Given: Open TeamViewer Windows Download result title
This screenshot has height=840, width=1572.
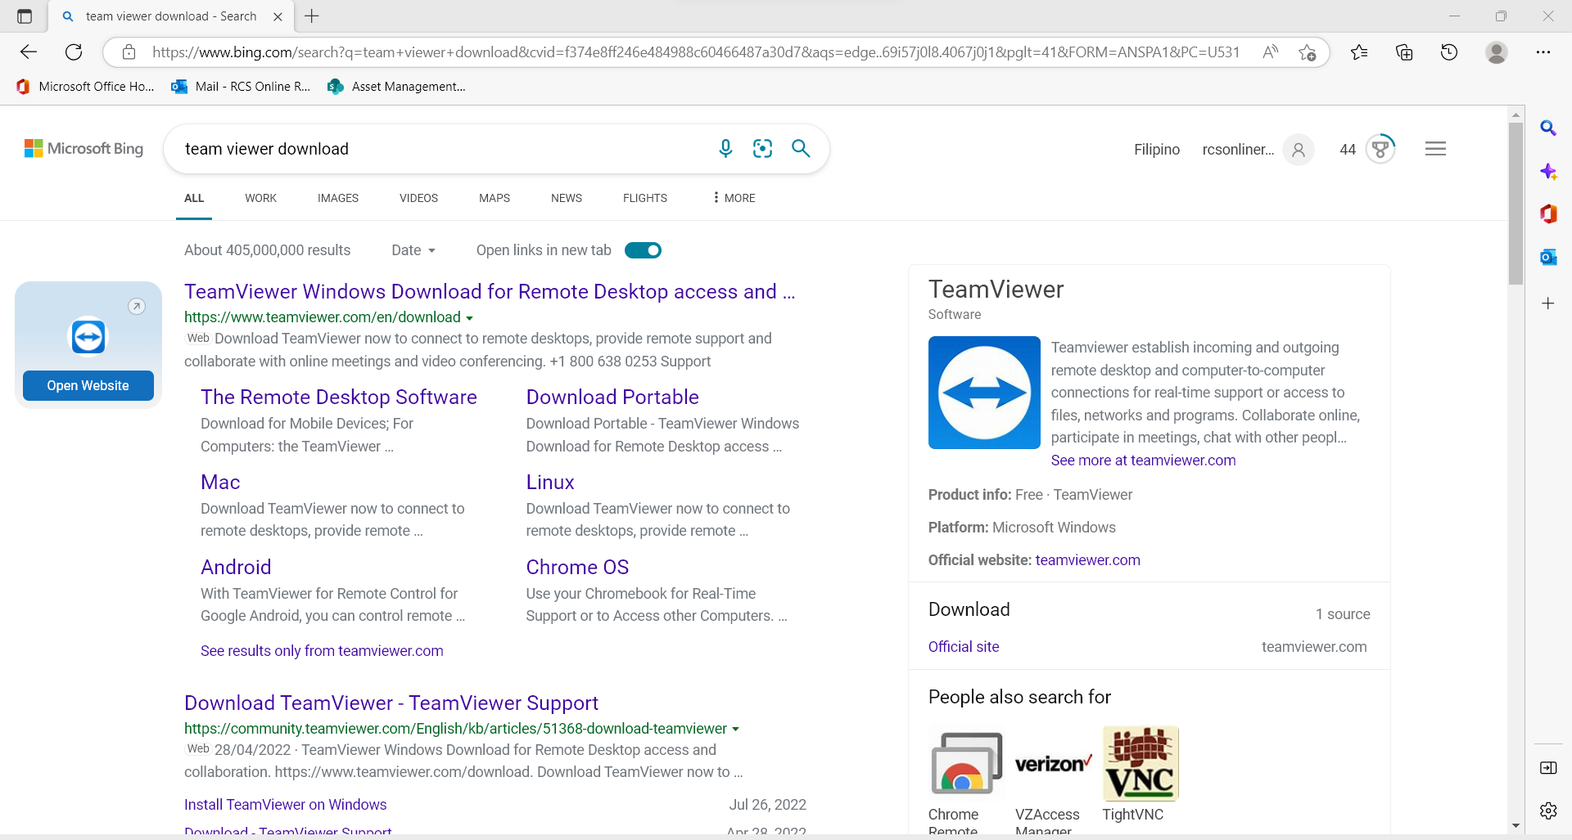Looking at the screenshot, I should [x=490, y=291].
